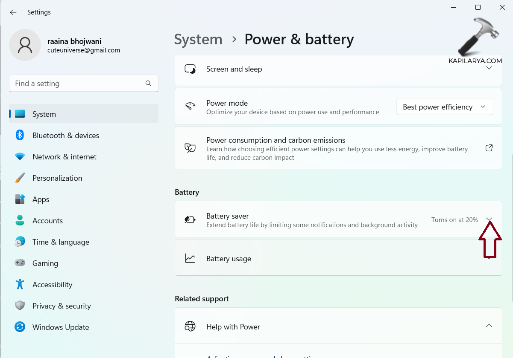Collapse the Help with Power section
Viewport: 513px width, 358px height.
click(x=489, y=326)
